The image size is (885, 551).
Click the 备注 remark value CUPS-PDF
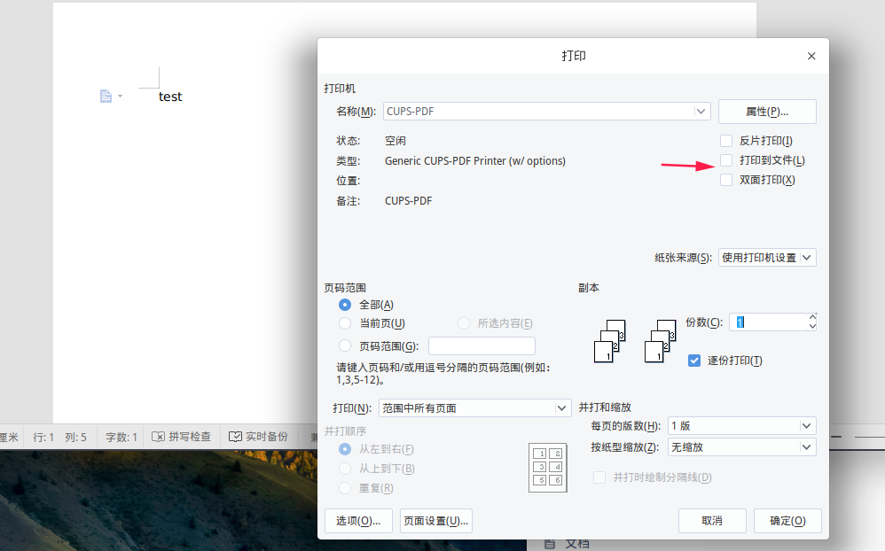tap(408, 201)
